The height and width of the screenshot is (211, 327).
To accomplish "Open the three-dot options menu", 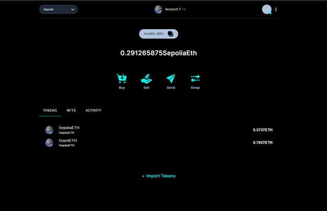I will pos(276,9).
